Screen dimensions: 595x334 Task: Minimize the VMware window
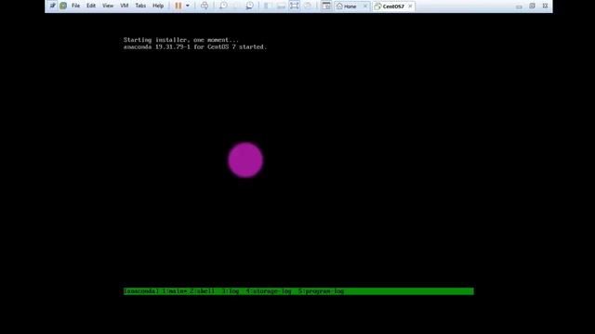(519, 6)
